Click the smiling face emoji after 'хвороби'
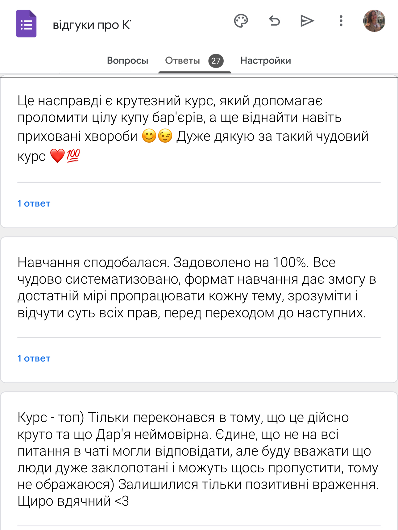The width and height of the screenshot is (398, 530). point(149,136)
